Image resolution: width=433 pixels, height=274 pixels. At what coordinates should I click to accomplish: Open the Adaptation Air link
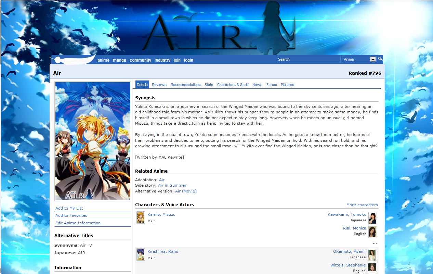click(162, 180)
